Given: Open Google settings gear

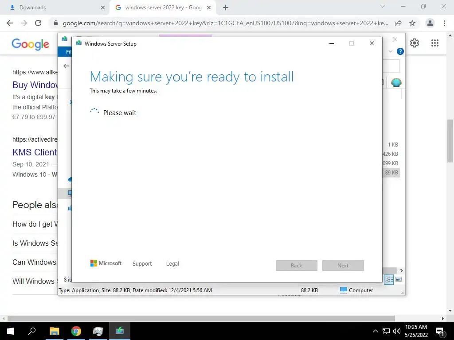Looking at the screenshot, I should coord(415,43).
